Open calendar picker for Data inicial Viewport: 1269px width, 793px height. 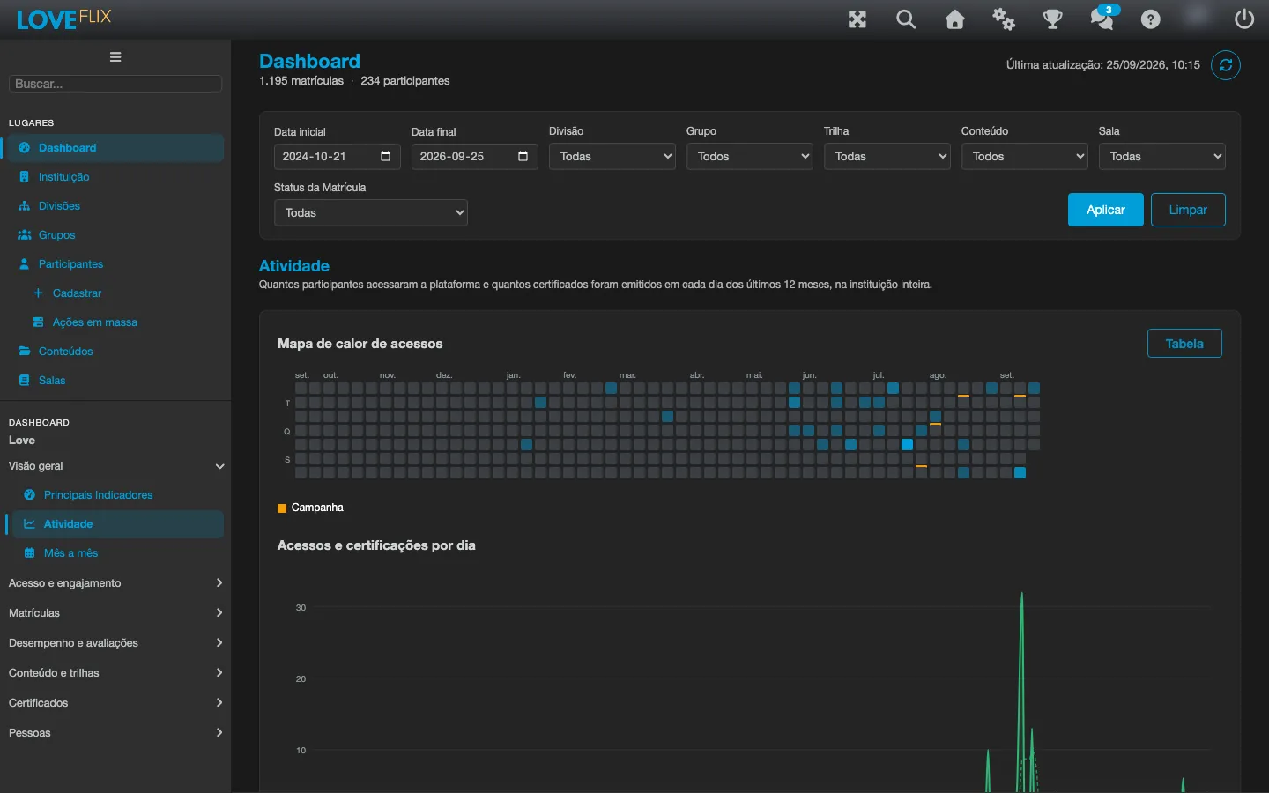pyautogui.click(x=385, y=157)
